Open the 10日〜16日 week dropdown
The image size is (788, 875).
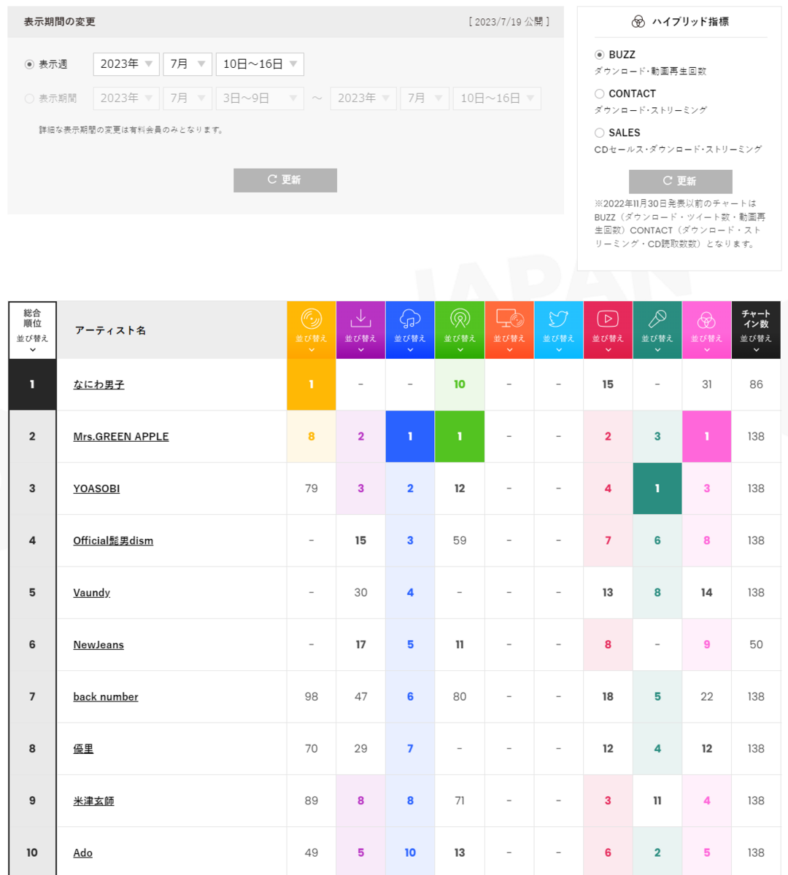click(260, 64)
